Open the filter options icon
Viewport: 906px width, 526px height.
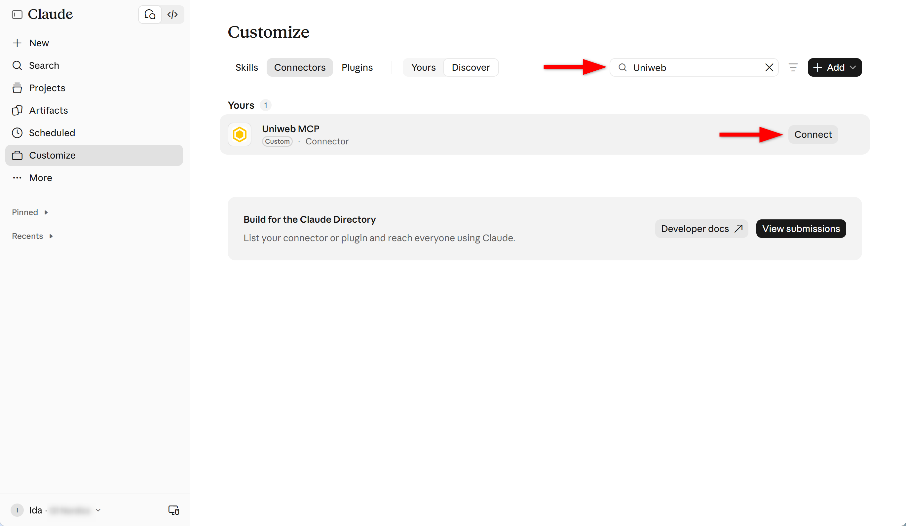[793, 68]
